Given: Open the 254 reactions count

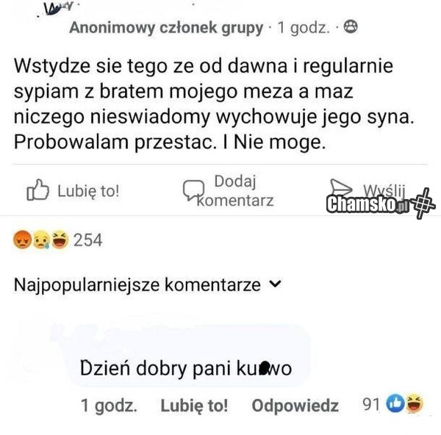Looking at the screenshot, I should pos(87,240).
